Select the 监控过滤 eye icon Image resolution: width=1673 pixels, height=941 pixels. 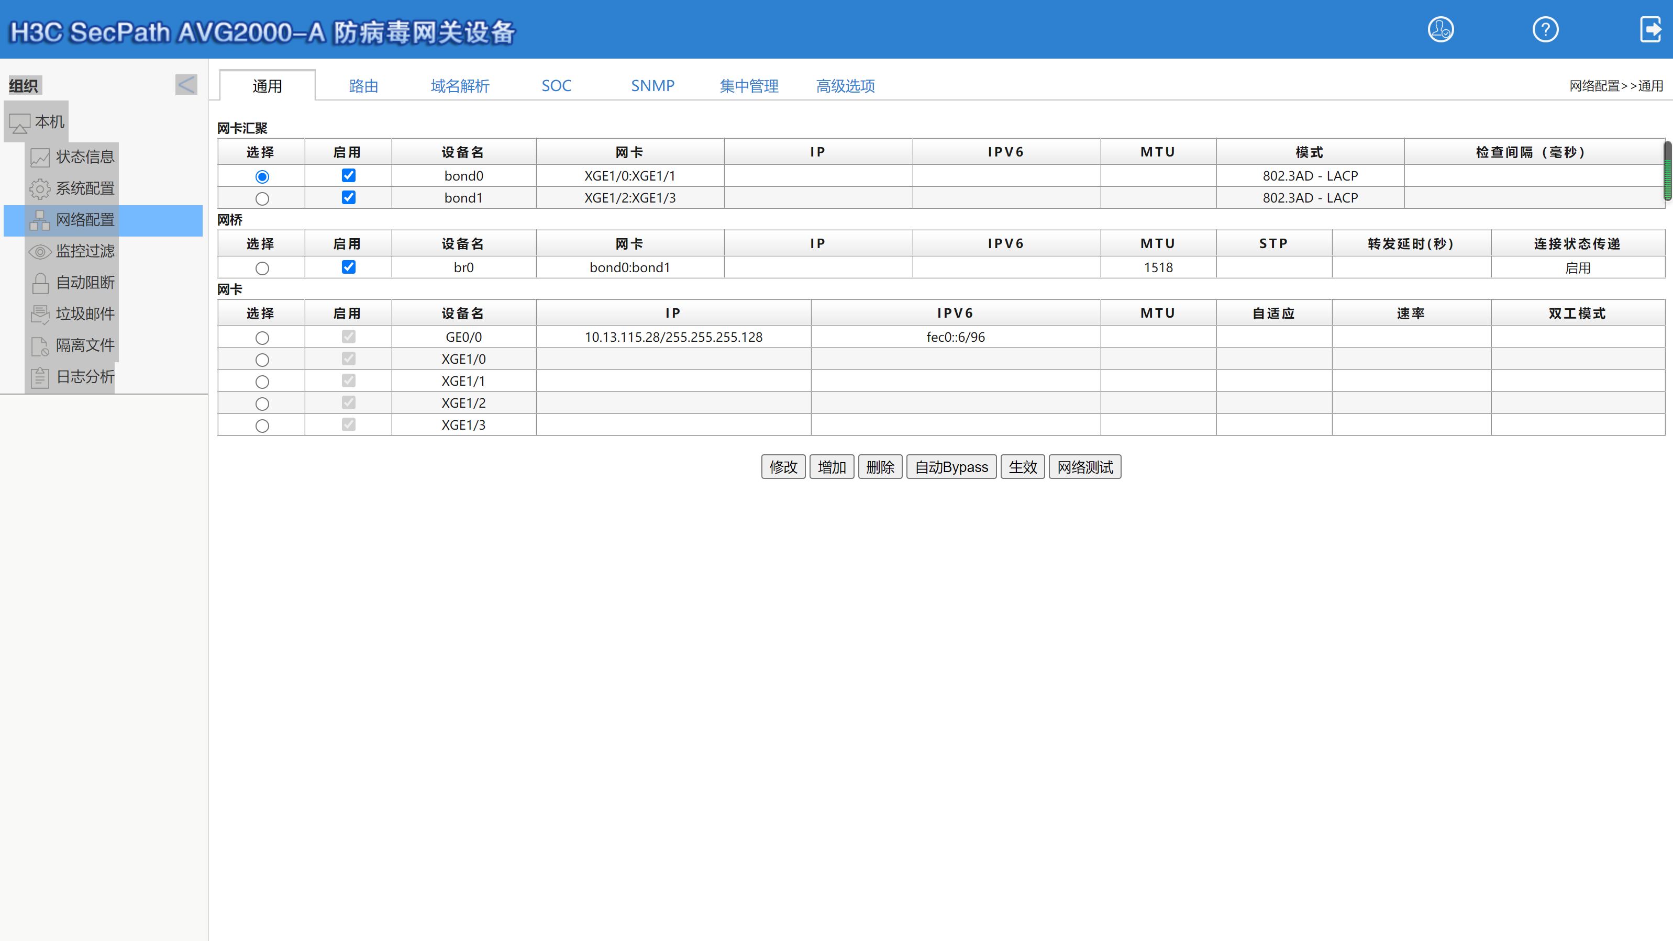click(40, 251)
